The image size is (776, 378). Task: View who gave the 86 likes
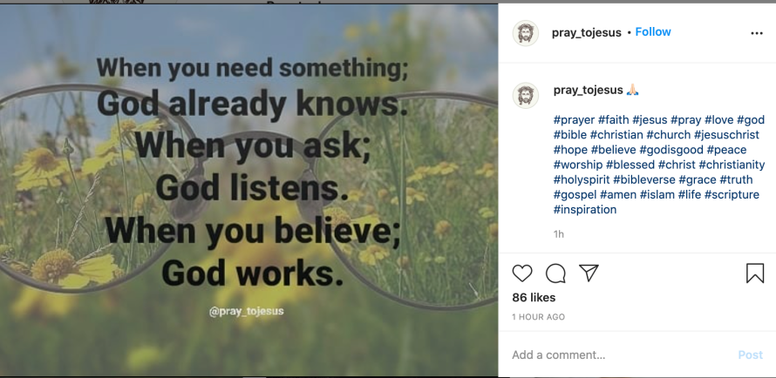click(x=534, y=298)
